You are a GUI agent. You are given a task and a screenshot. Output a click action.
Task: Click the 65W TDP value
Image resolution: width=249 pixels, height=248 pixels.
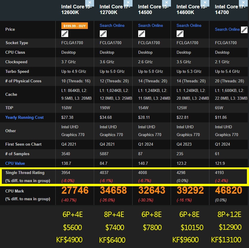point(219,108)
